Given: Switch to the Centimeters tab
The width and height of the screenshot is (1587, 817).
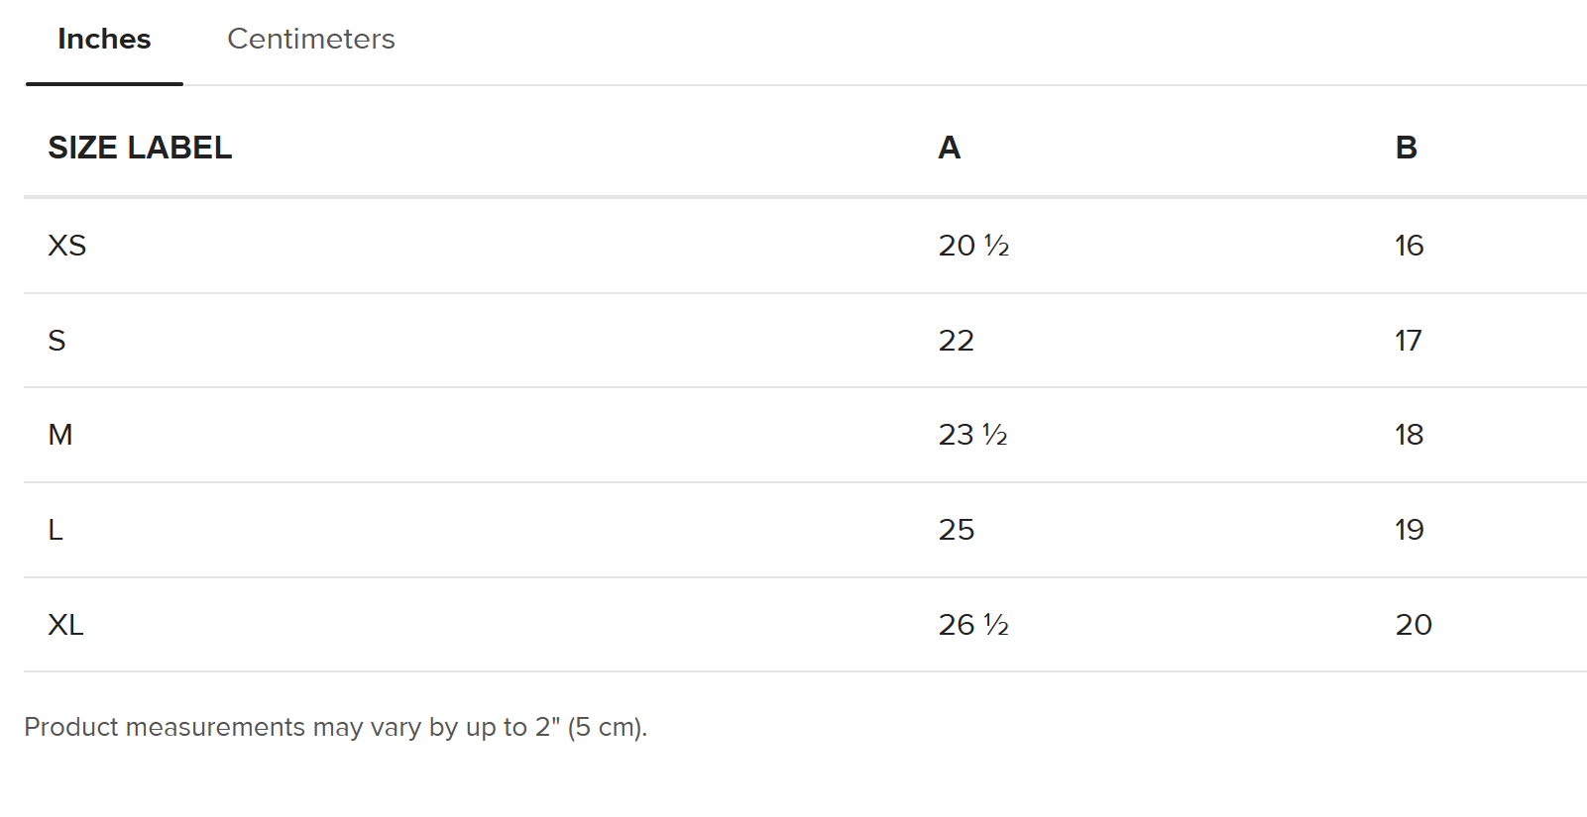Looking at the screenshot, I should pyautogui.click(x=311, y=39).
